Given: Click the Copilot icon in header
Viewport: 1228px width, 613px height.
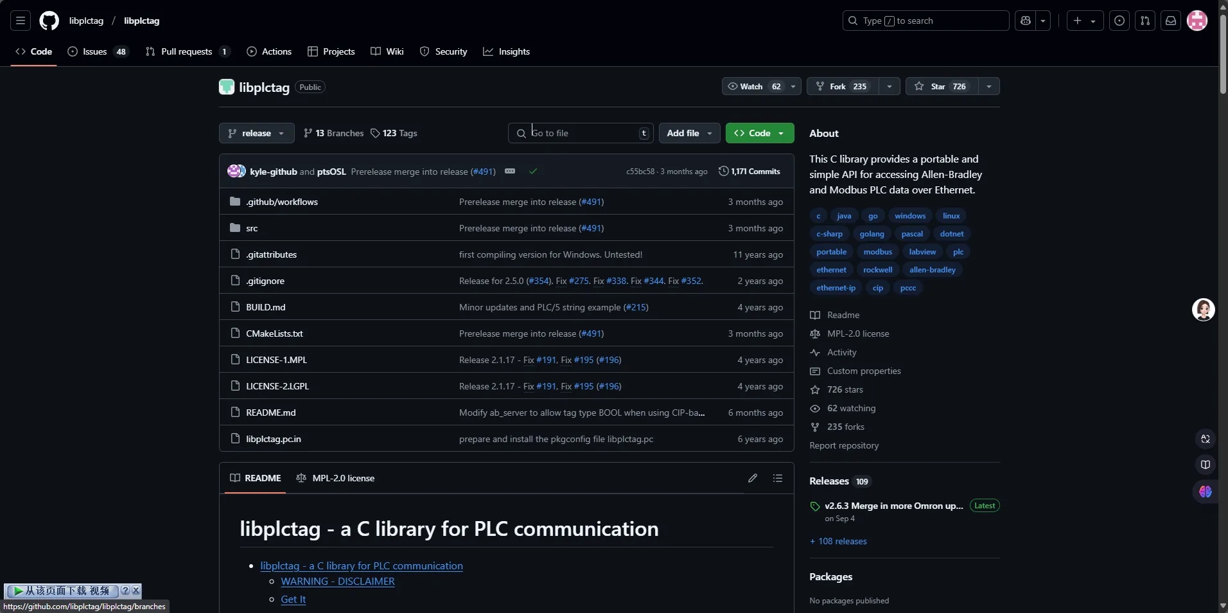Looking at the screenshot, I should pyautogui.click(x=1026, y=21).
